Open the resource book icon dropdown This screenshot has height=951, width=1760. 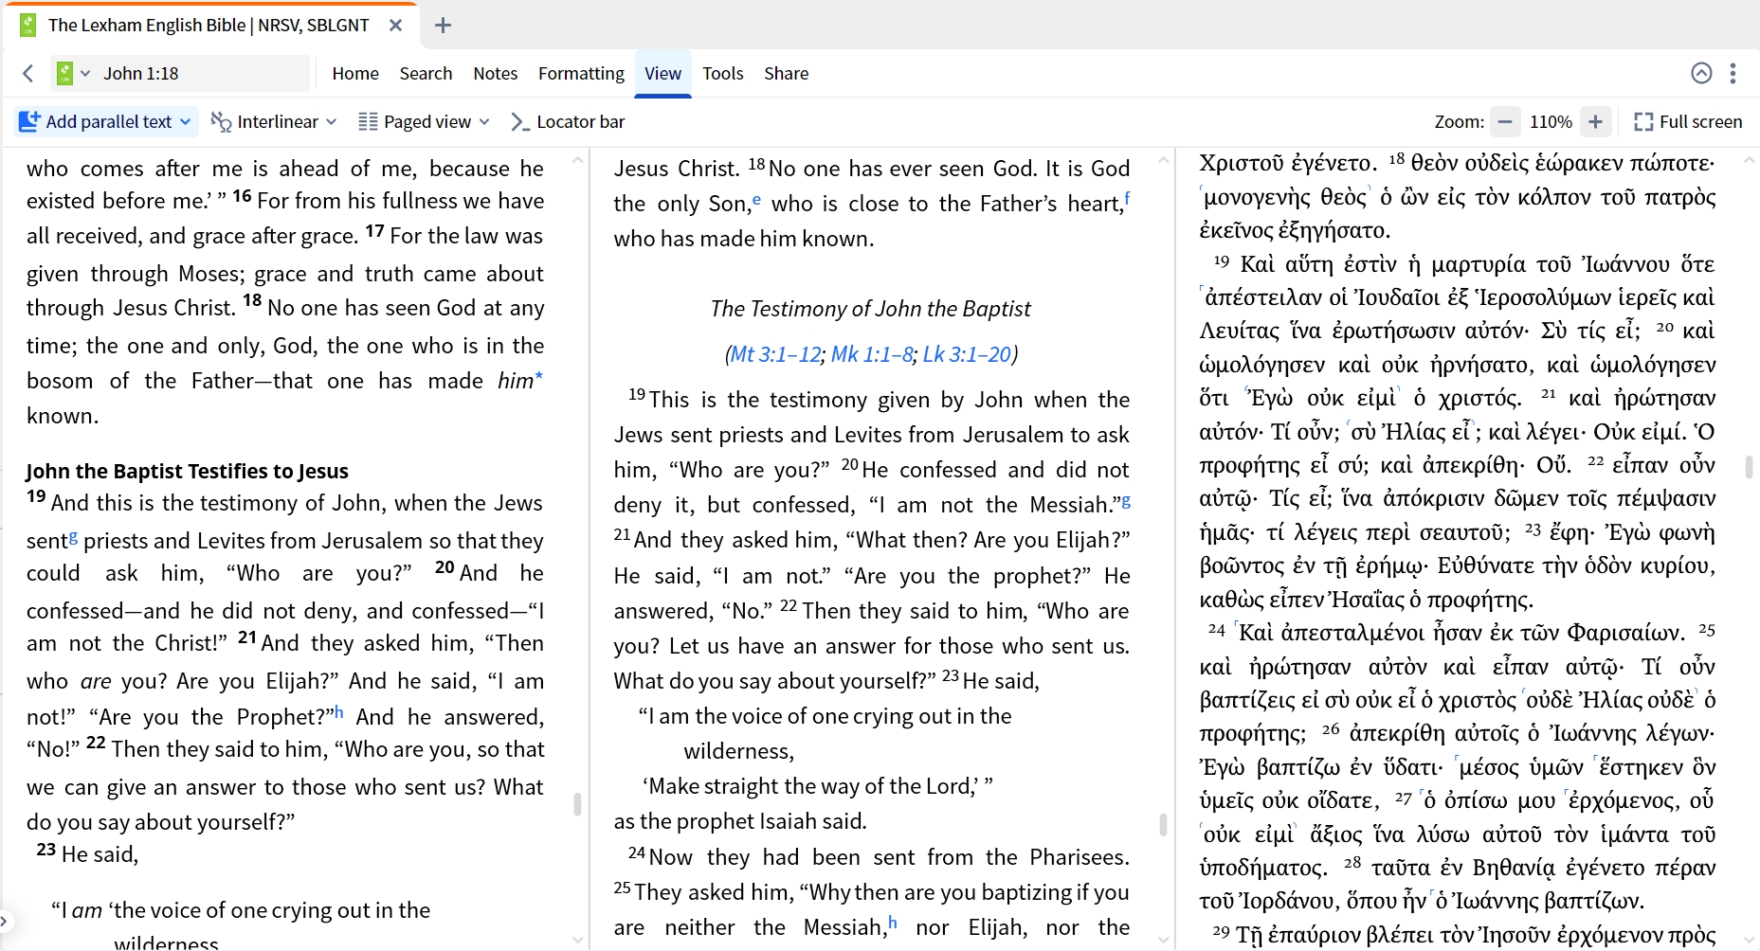(x=73, y=73)
